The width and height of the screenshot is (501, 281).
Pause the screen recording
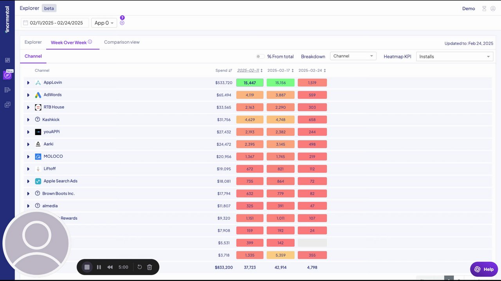pos(99,267)
